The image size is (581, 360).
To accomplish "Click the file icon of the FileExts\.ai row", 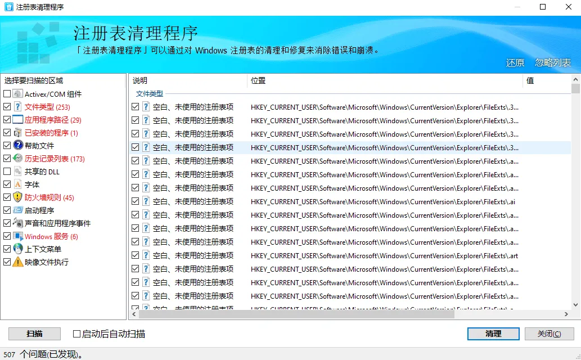I will tap(146, 201).
